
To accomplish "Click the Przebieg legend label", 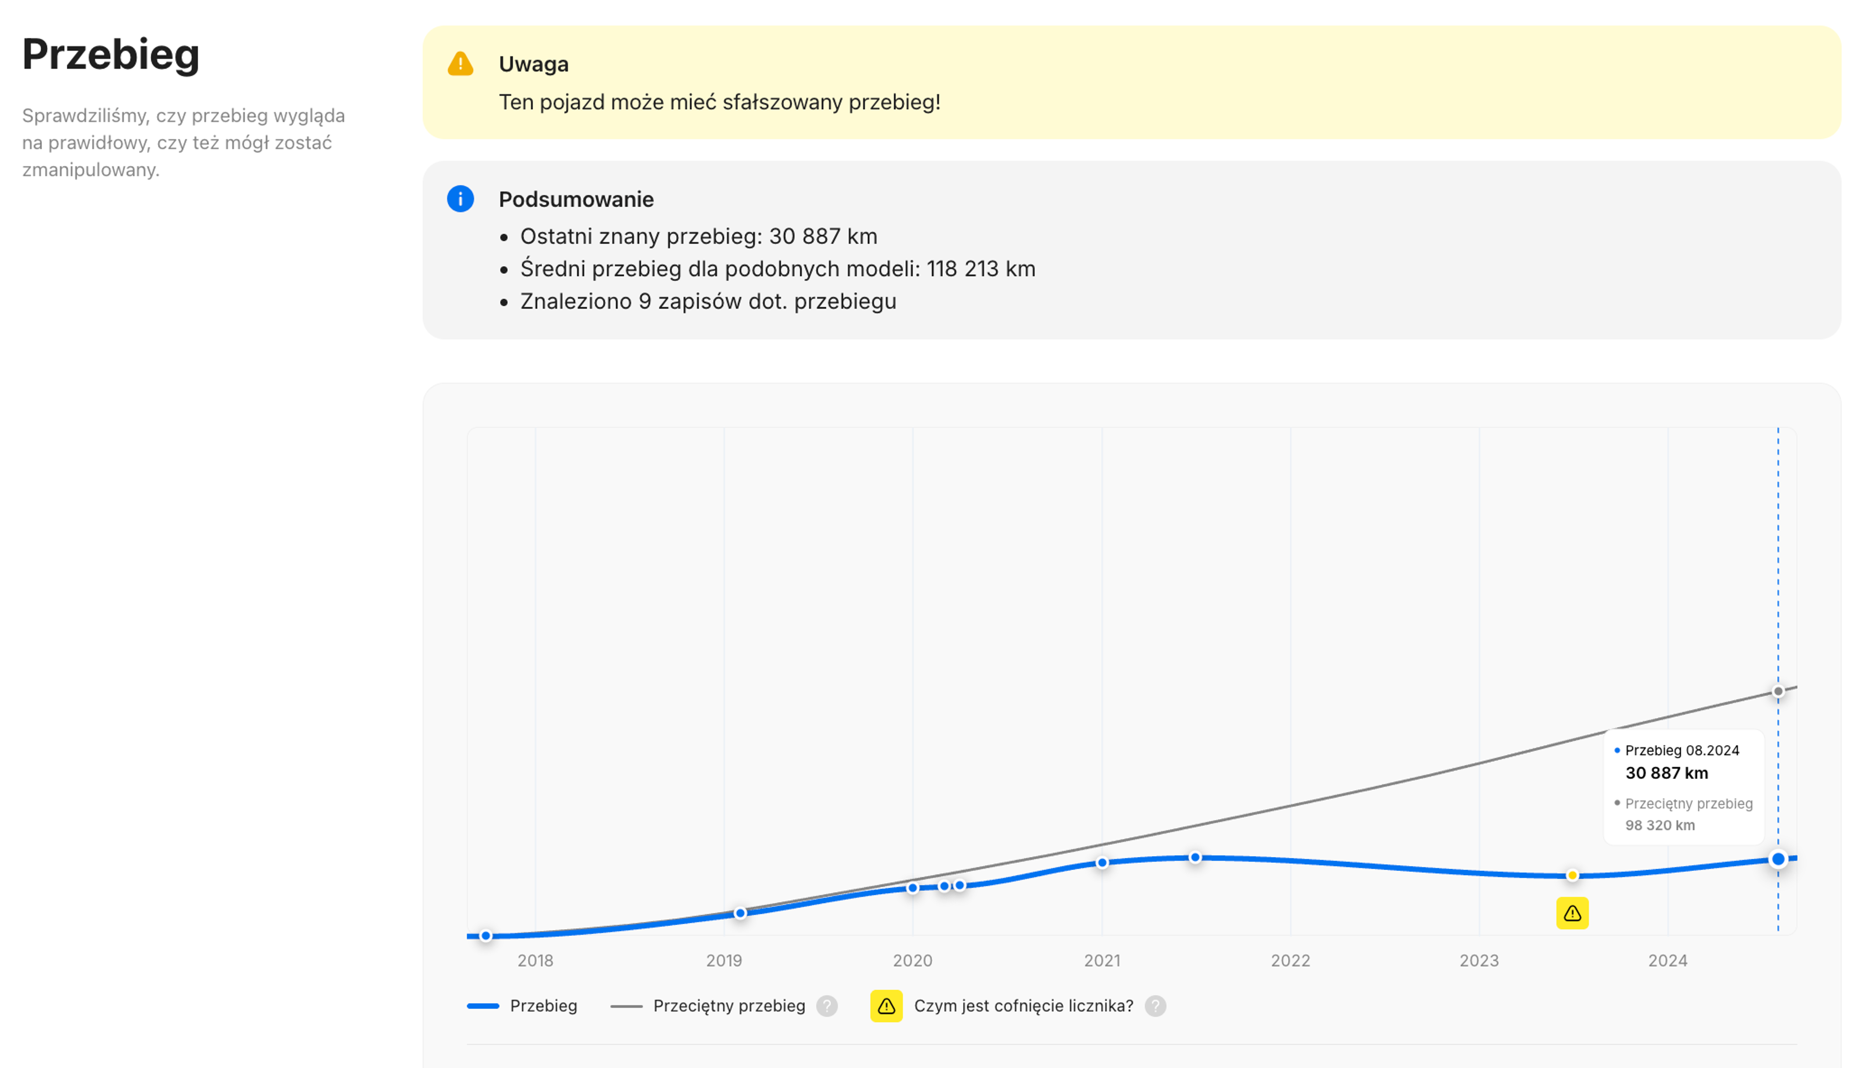I will point(543,1006).
